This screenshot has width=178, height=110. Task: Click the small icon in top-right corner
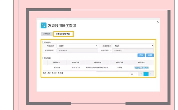(x=157, y=22)
